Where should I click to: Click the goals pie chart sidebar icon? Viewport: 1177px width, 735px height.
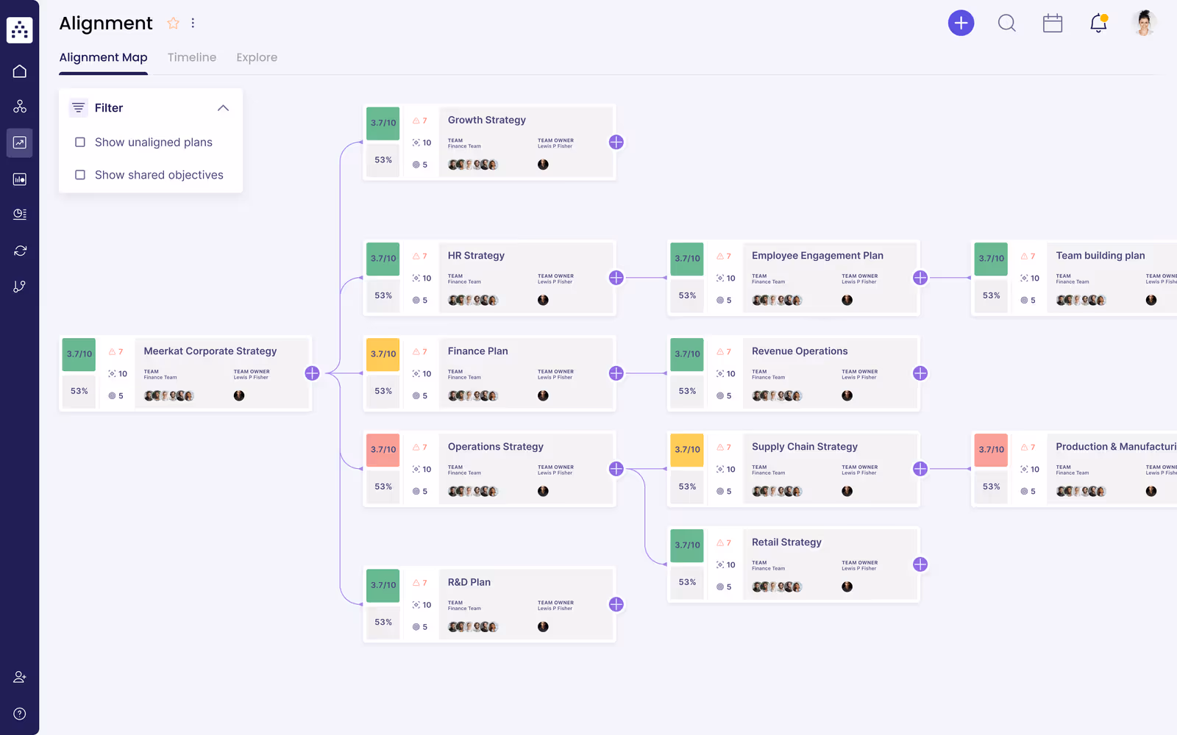[20, 214]
